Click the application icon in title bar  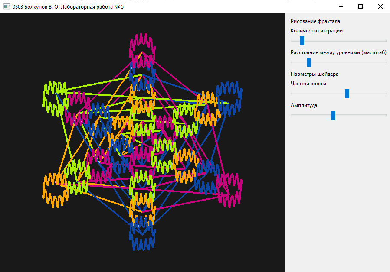click(7, 6)
